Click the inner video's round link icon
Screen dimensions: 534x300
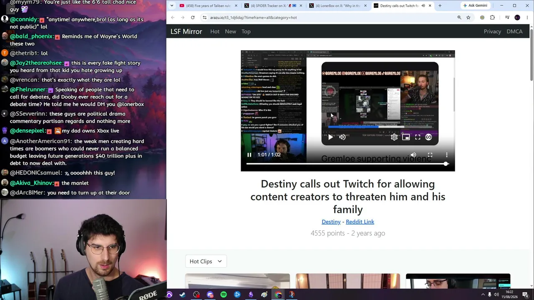click(428, 137)
